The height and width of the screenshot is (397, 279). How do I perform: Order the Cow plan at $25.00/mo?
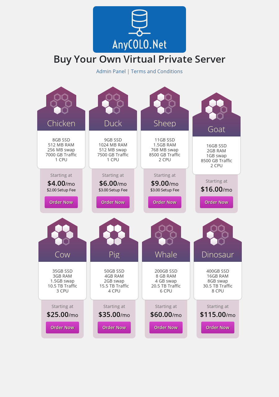(62, 328)
